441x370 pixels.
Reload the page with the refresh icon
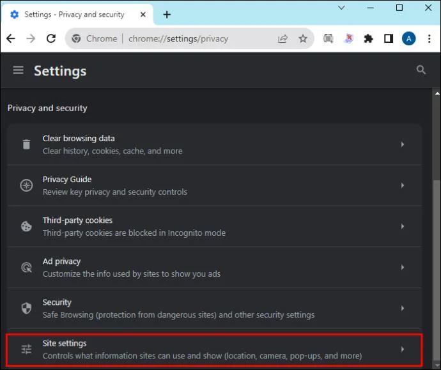click(51, 38)
